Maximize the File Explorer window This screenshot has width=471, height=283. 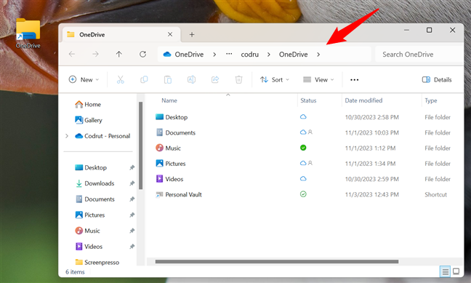[x=430, y=30]
